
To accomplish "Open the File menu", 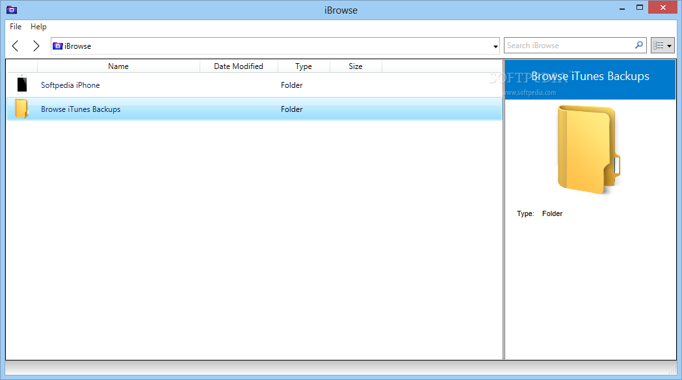I will click(16, 27).
